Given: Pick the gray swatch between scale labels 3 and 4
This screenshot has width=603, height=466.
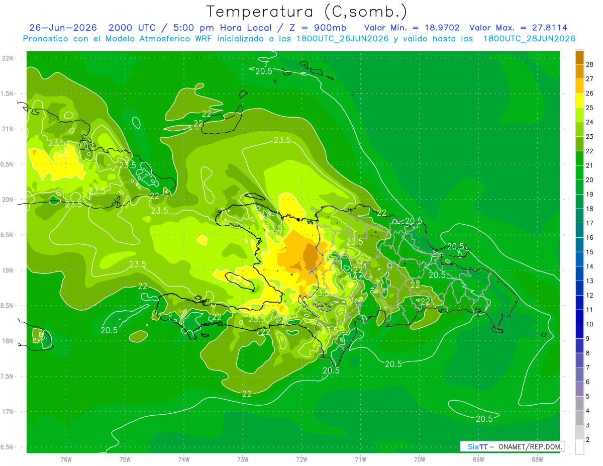Looking at the screenshot, I should pyautogui.click(x=579, y=418).
